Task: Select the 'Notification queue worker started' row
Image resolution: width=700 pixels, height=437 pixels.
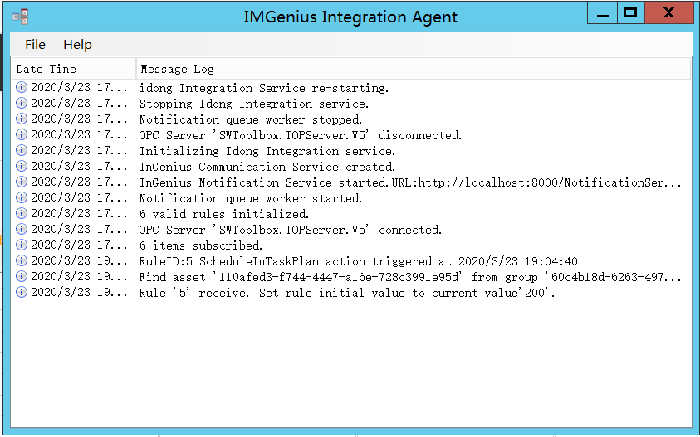Action: pos(250,198)
